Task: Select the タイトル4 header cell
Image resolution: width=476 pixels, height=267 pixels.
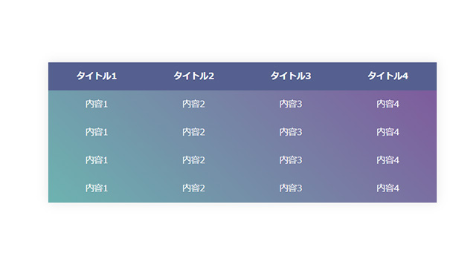Action: tap(388, 76)
